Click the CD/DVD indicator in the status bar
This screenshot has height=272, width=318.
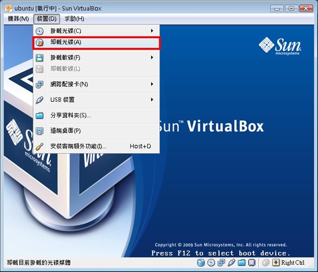211,263
